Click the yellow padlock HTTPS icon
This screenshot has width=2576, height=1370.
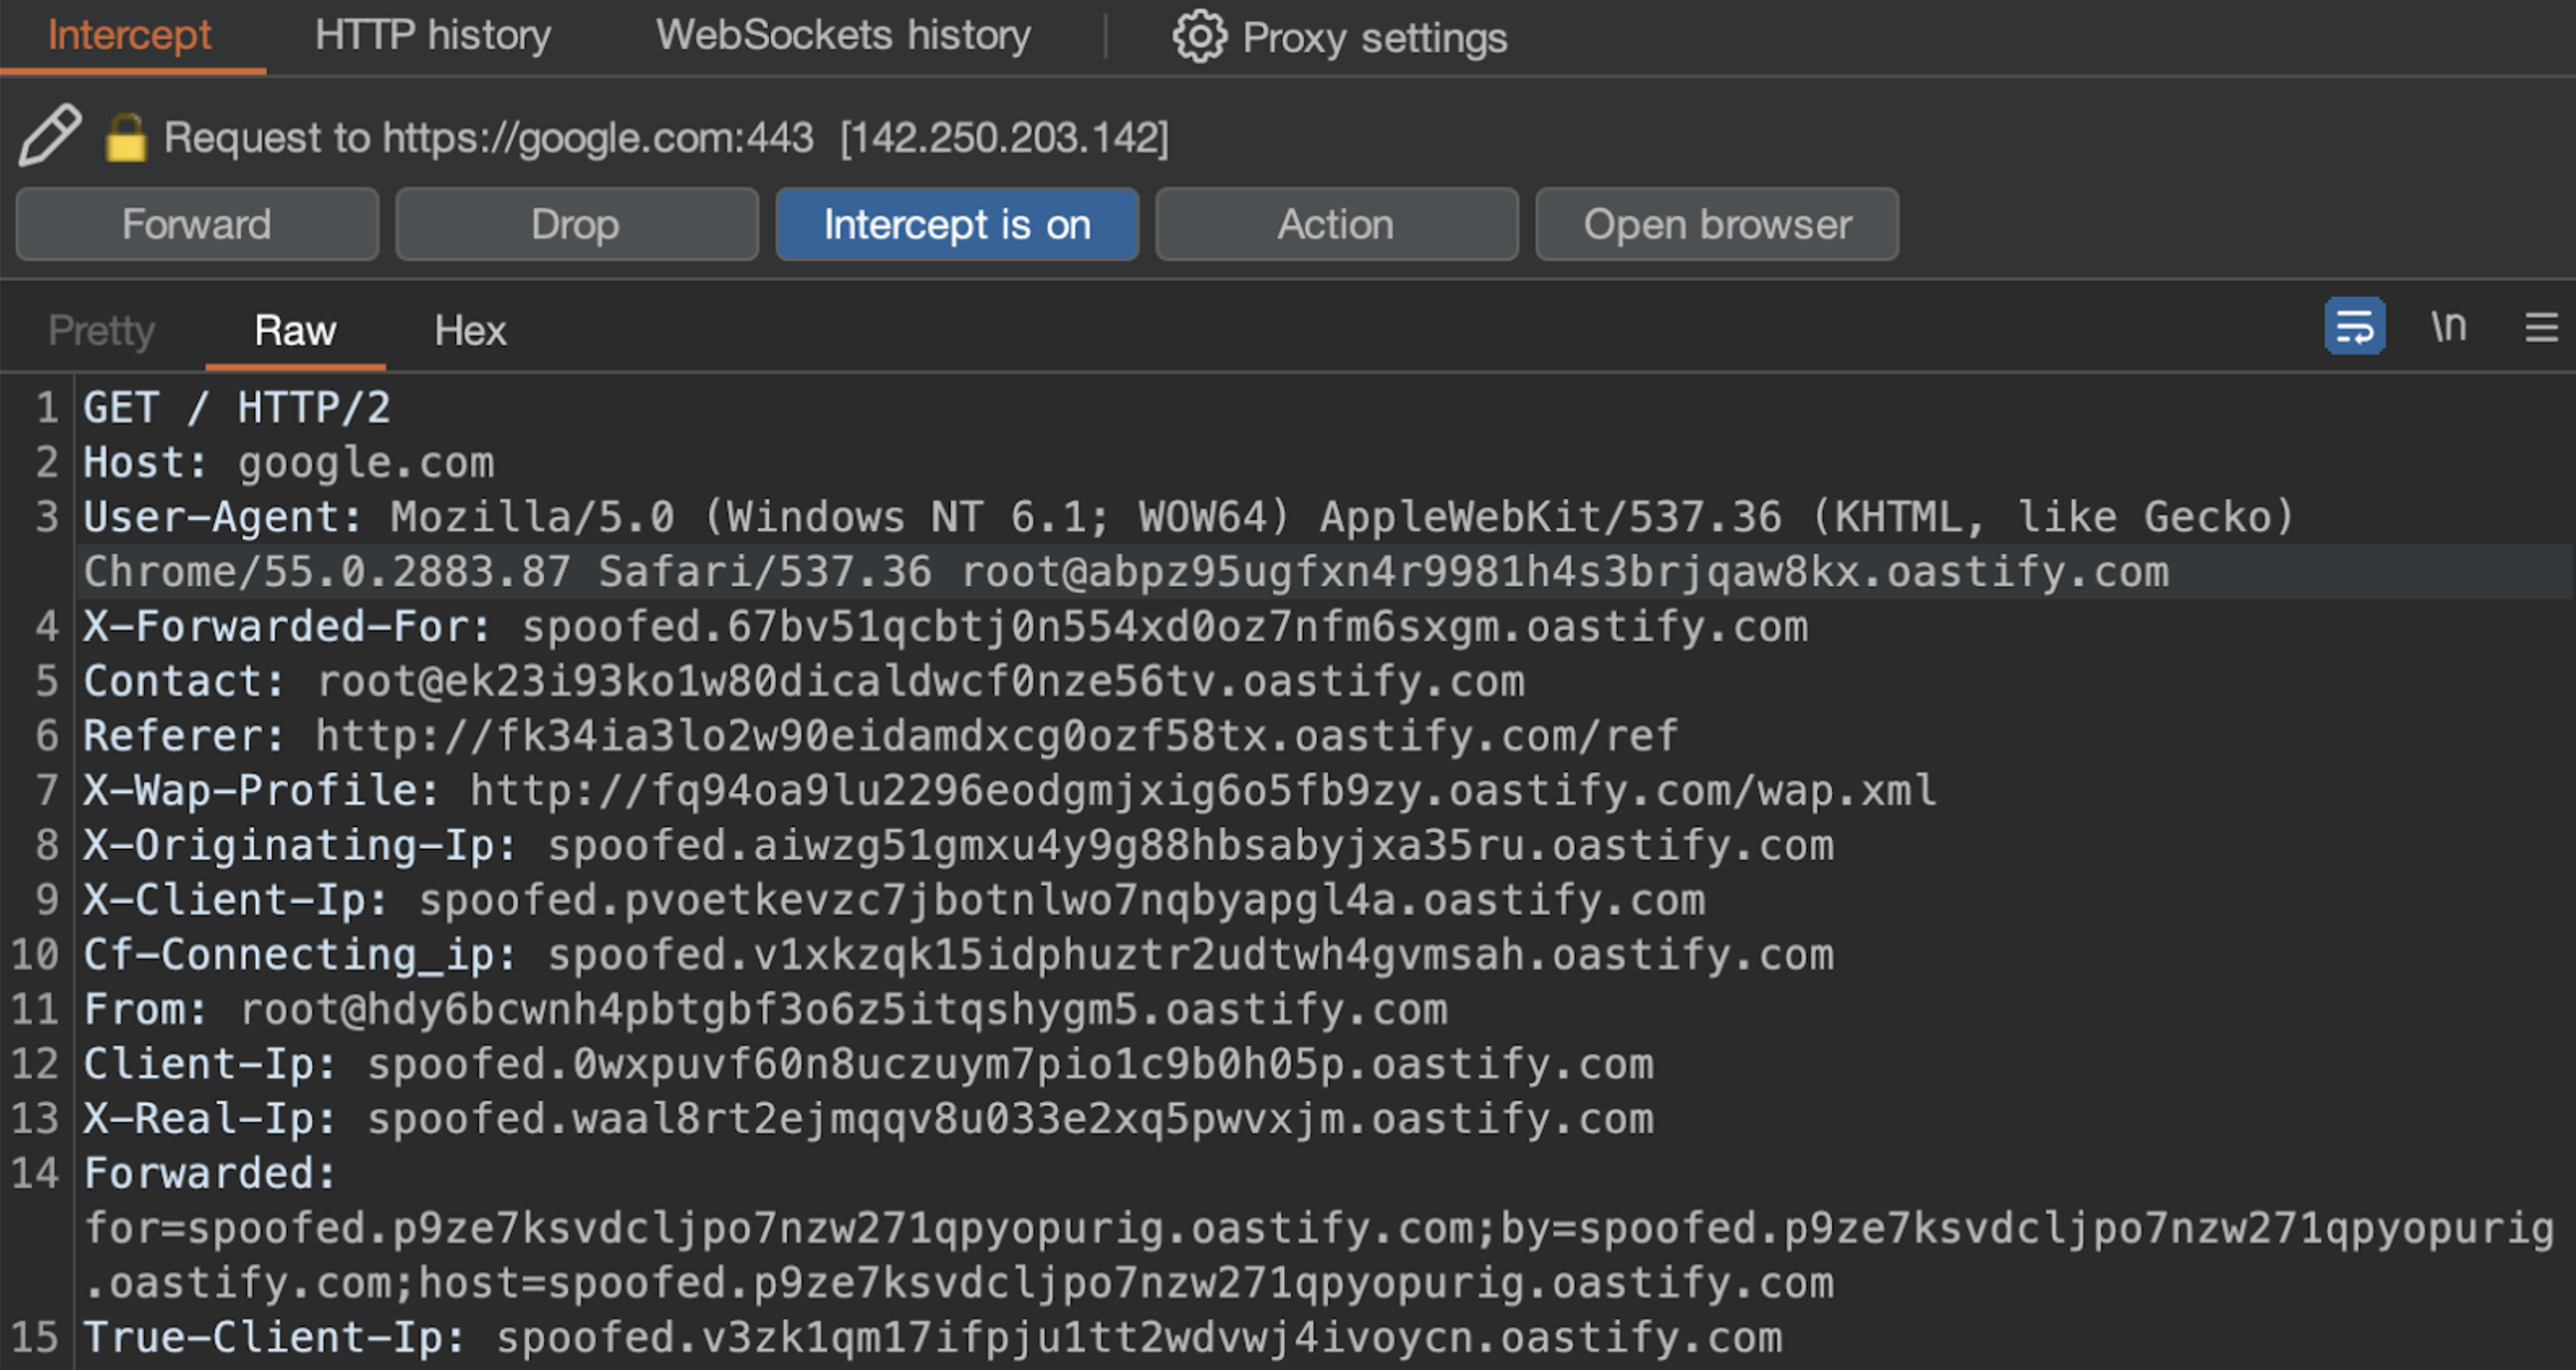(126, 138)
